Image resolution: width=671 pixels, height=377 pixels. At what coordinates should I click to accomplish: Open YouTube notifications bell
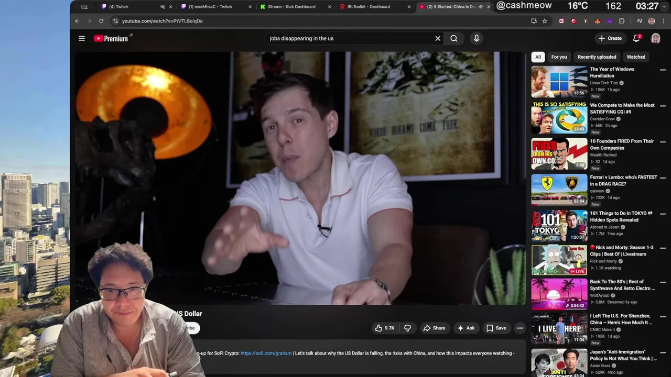pyautogui.click(x=636, y=38)
